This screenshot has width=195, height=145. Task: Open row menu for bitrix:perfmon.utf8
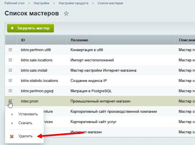(10, 50)
